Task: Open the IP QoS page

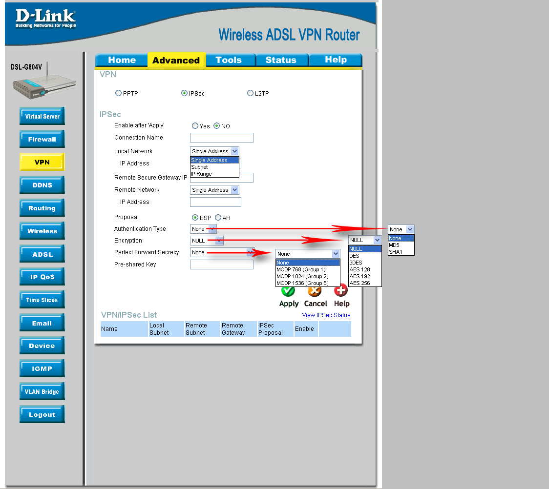Action: 42,277
